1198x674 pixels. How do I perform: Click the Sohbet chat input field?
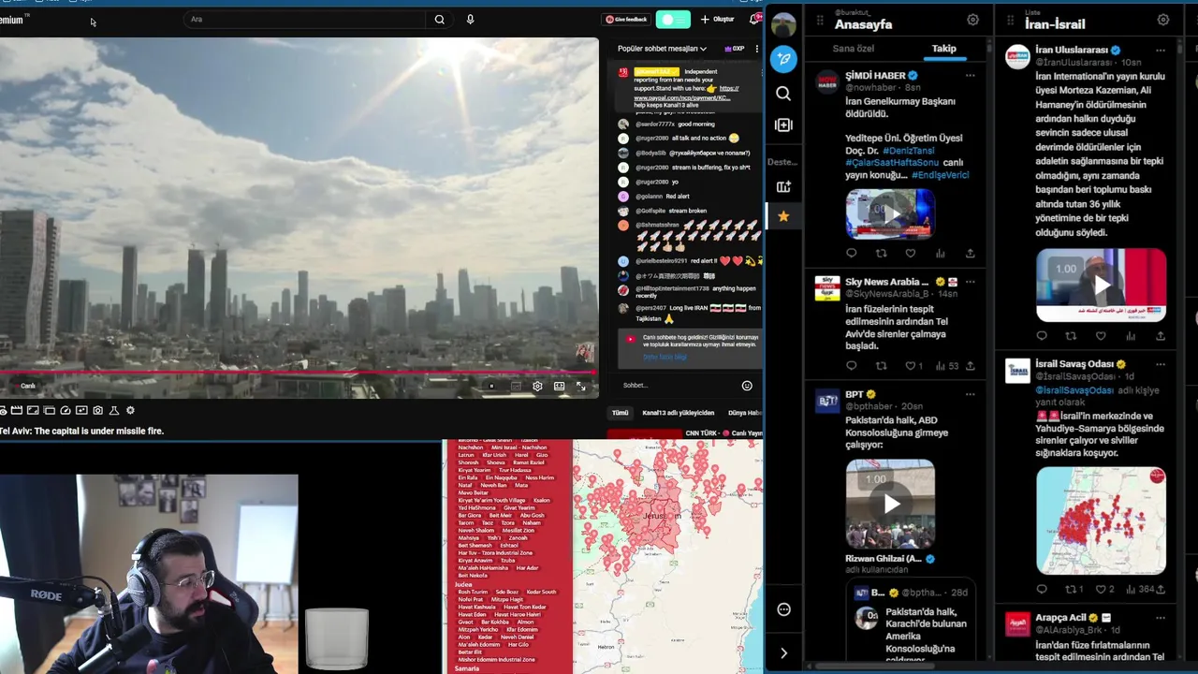coord(679,386)
